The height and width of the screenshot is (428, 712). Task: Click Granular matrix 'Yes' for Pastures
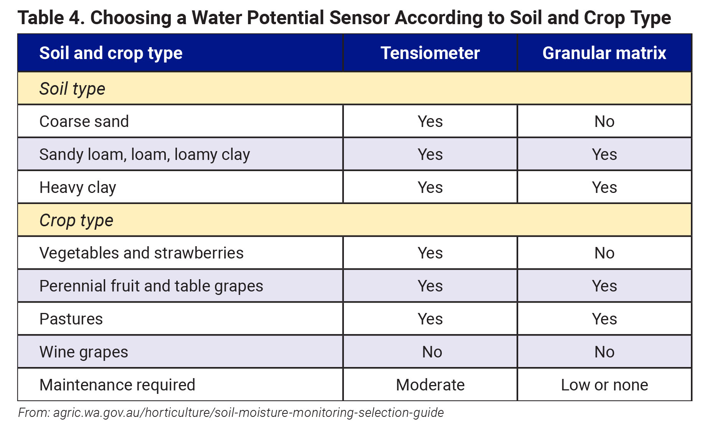click(604, 319)
